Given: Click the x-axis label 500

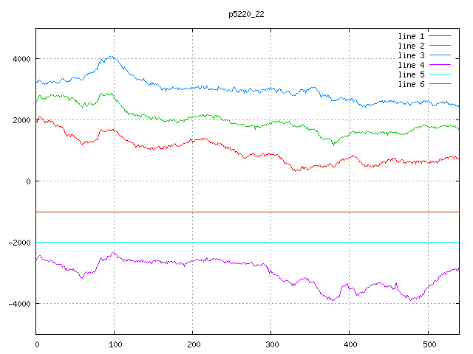Looking at the screenshot, I should coord(429,344).
